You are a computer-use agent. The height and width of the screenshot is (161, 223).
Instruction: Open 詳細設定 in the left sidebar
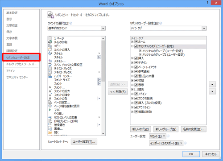coord(12,51)
